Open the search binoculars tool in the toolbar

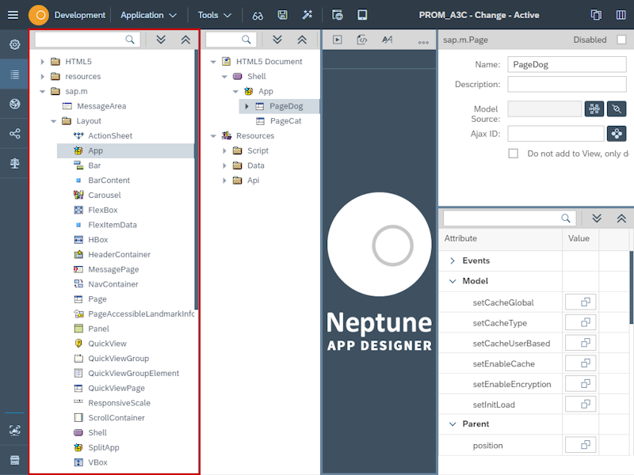pyautogui.click(x=258, y=14)
